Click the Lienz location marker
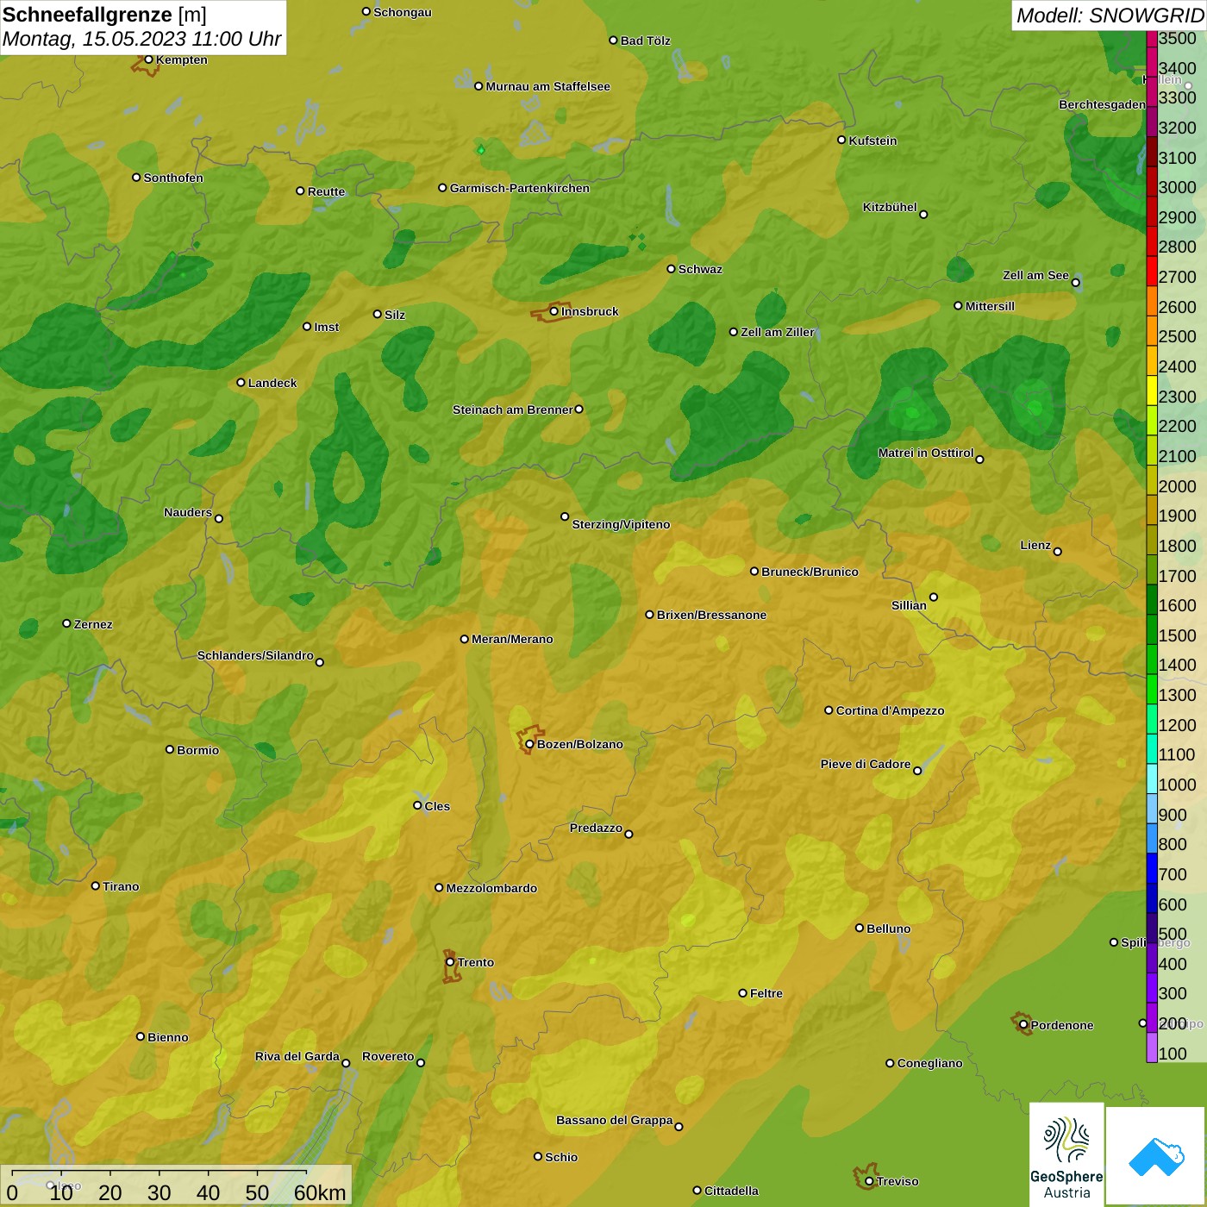This screenshot has height=1207, width=1207. click(x=1058, y=552)
